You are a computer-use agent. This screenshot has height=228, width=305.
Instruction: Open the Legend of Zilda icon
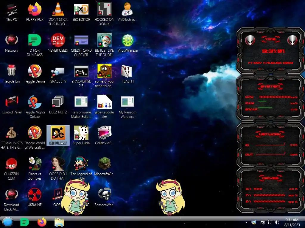81,164
